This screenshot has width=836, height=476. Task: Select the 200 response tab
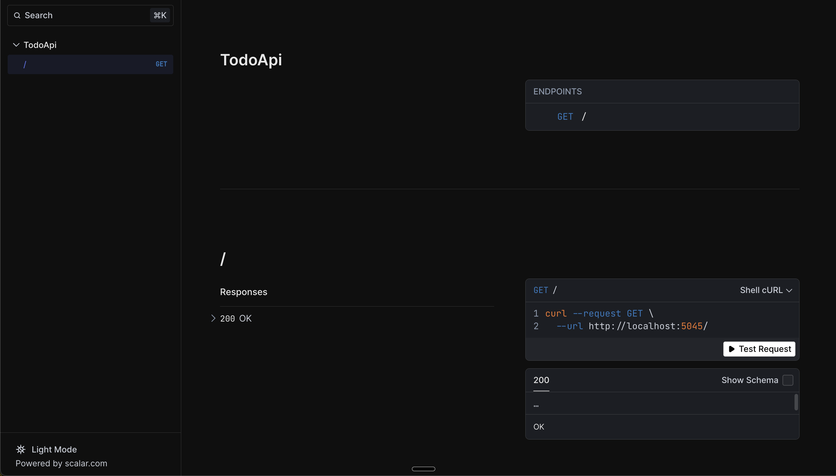click(x=541, y=380)
